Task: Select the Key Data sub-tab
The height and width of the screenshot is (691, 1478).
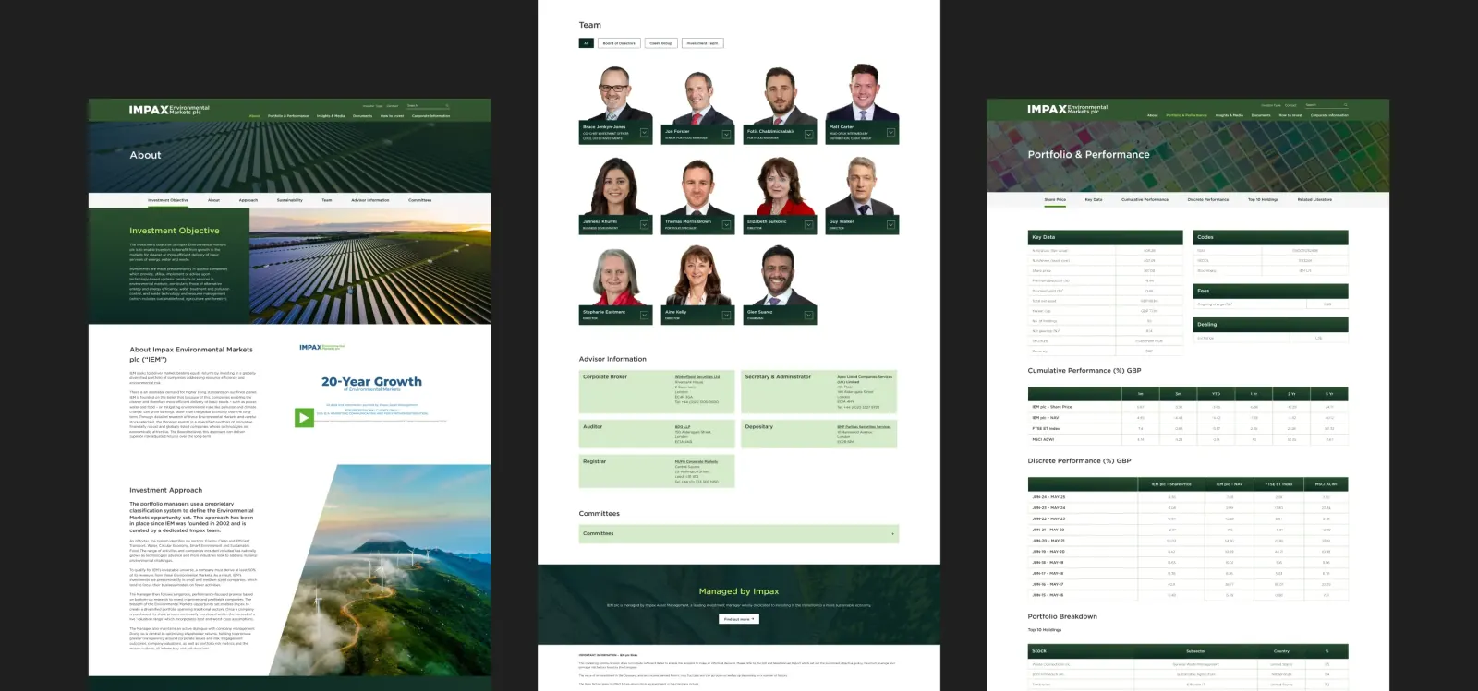Action: coord(1094,199)
